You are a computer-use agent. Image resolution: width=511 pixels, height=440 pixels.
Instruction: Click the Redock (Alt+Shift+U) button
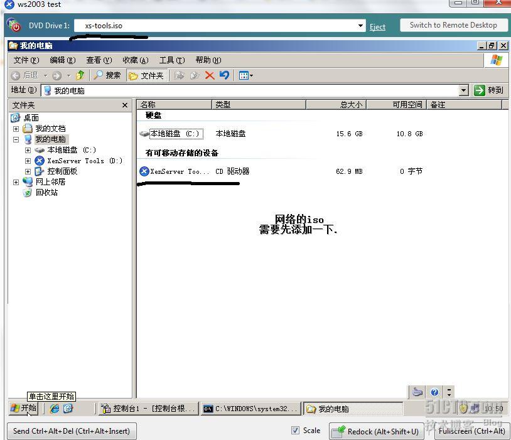(x=376, y=431)
